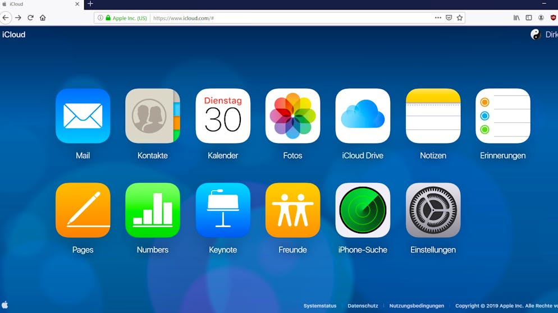Launch the Keynote app icon

tap(223, 210)
